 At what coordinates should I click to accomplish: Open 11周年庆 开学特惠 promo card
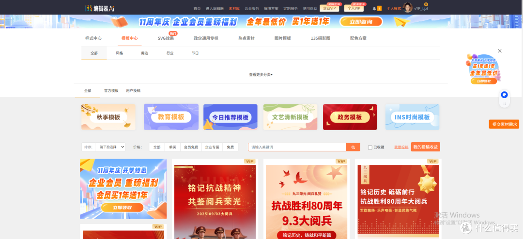pos(123,189)
